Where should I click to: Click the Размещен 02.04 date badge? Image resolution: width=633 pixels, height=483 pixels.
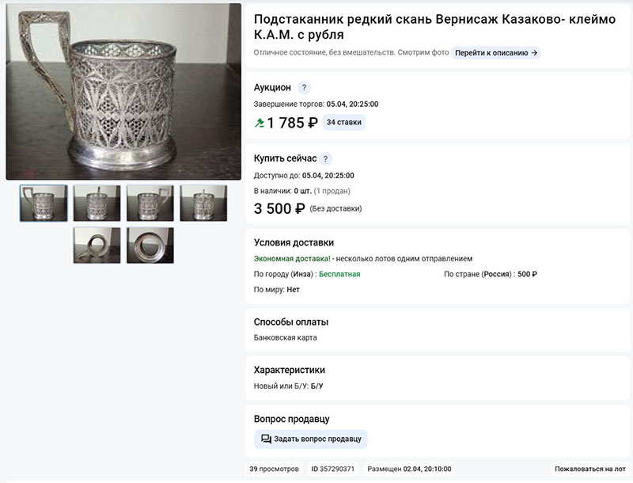coord(409,469)
